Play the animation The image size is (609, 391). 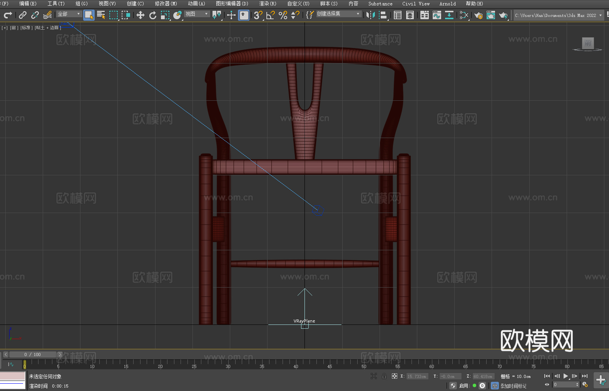(x=566, y=376)
